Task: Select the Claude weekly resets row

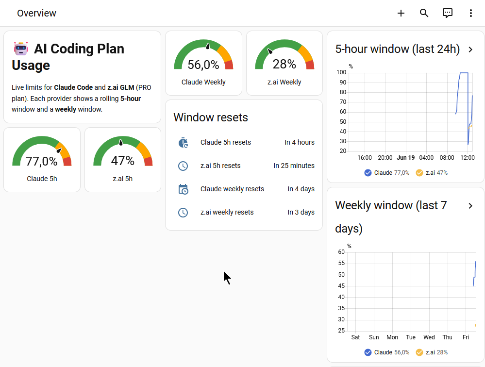Action: click(244, 189)
